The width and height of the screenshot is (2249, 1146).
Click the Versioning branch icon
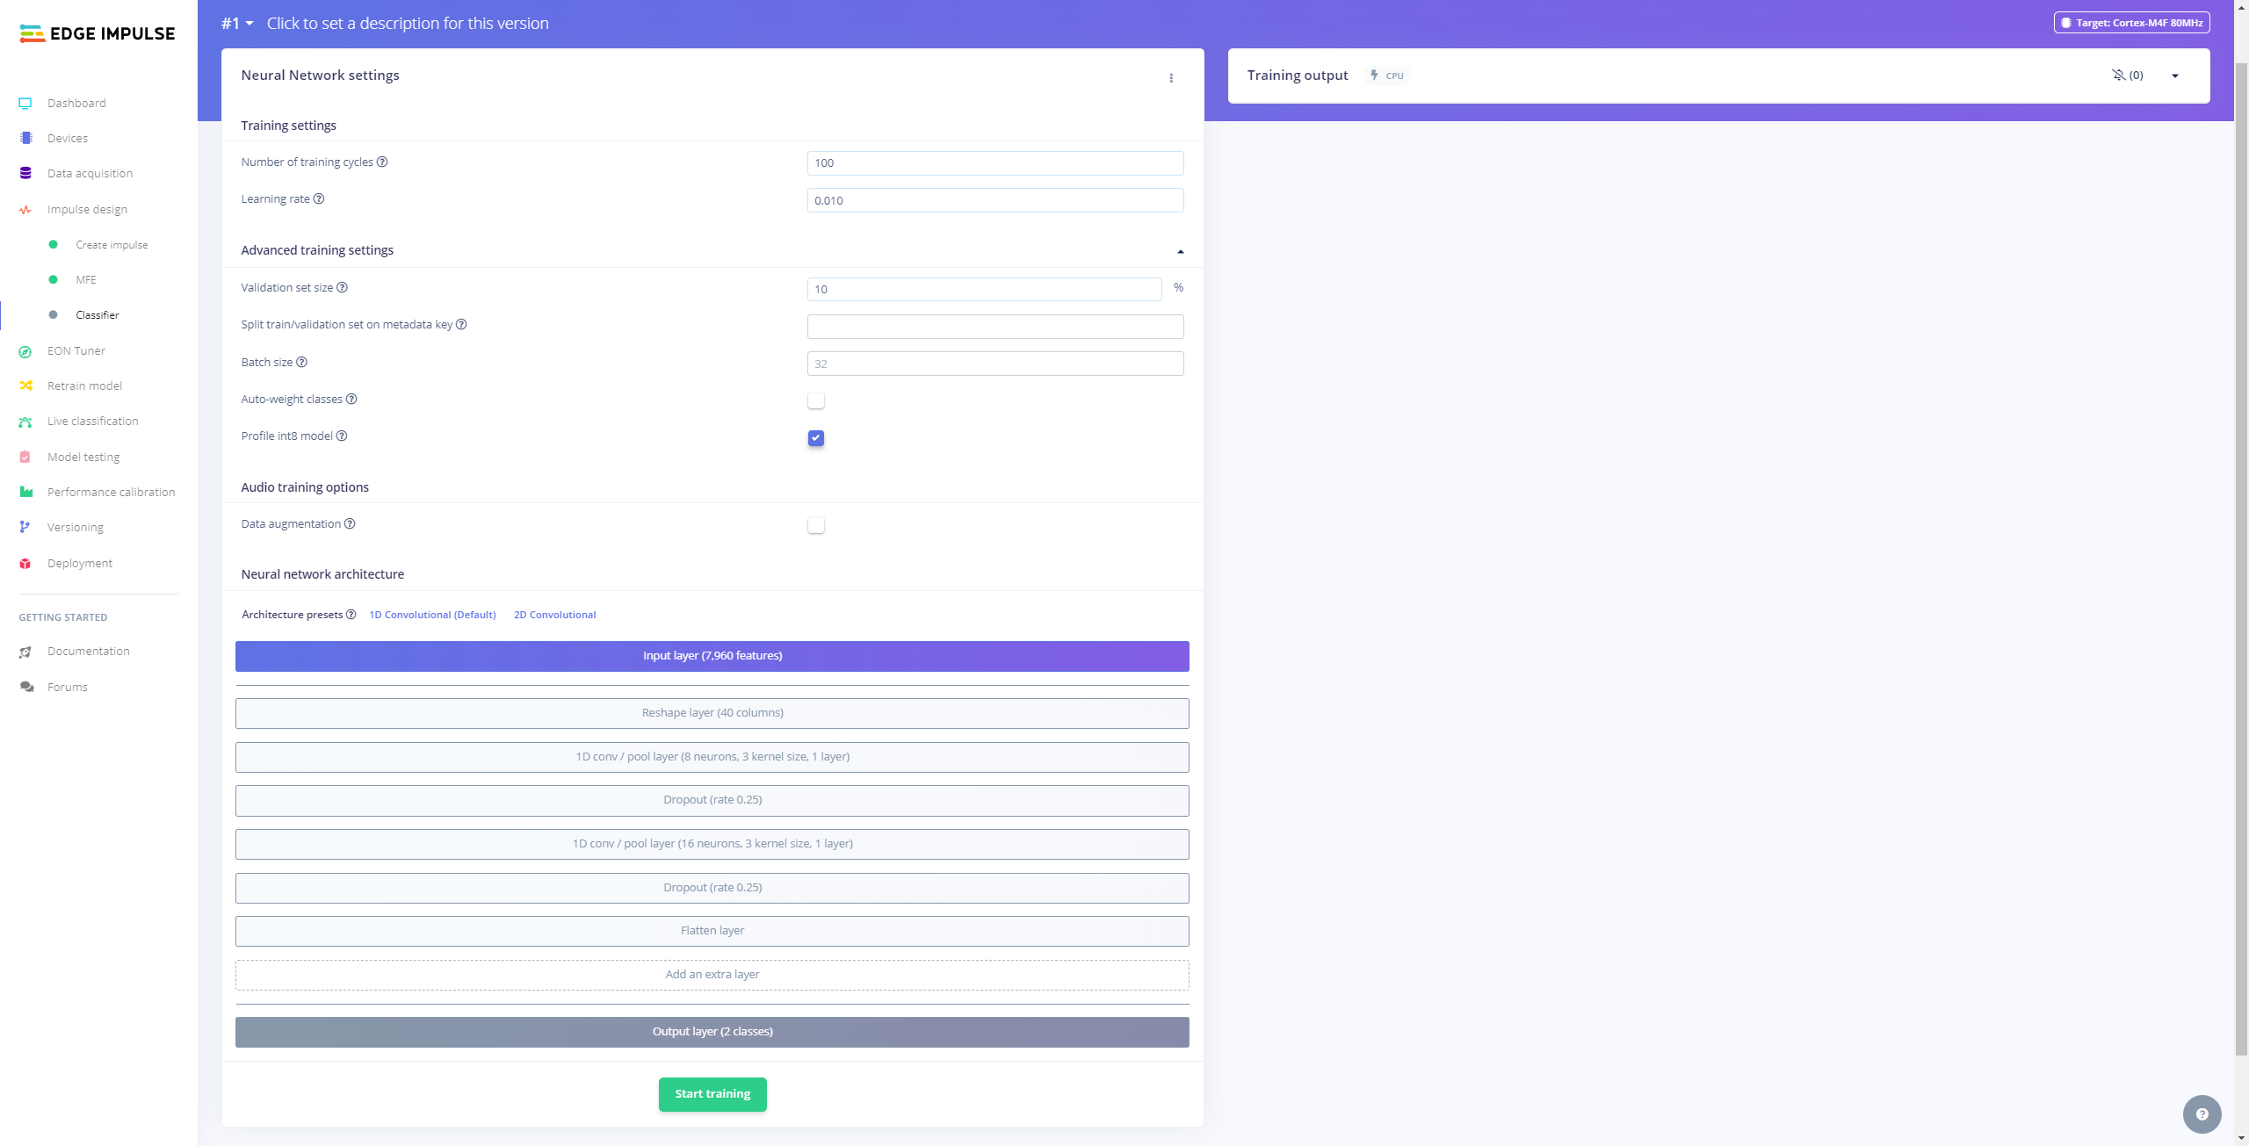[x=25, y=528]
